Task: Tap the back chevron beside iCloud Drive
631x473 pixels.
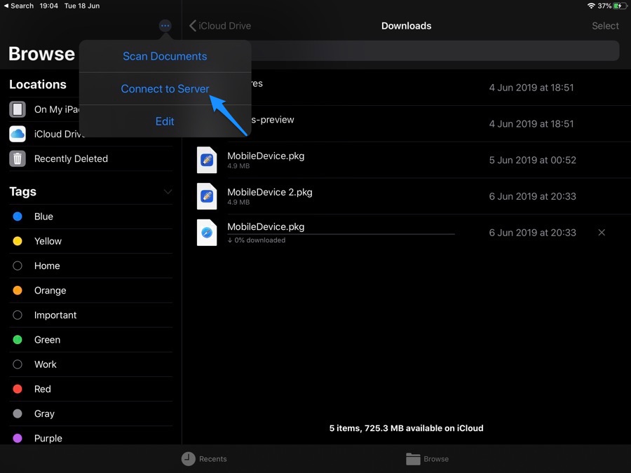Action: pyautogui.click(x=193, y=26)
